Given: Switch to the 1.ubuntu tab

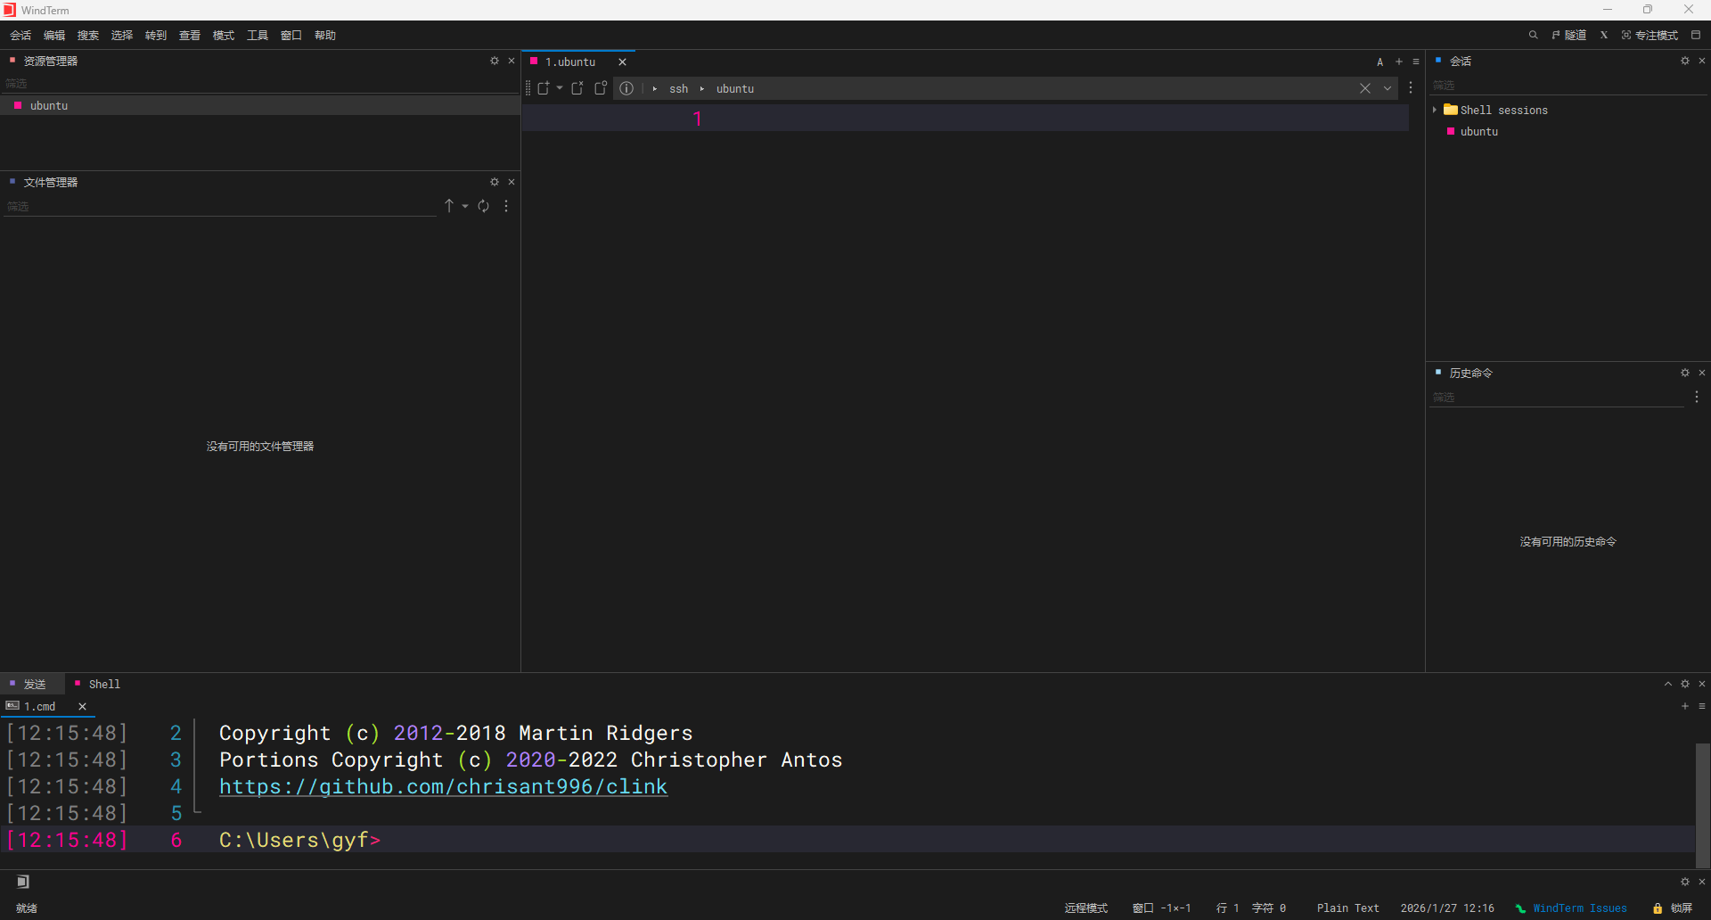Looking at the screenshot, I should pos(570,62).
